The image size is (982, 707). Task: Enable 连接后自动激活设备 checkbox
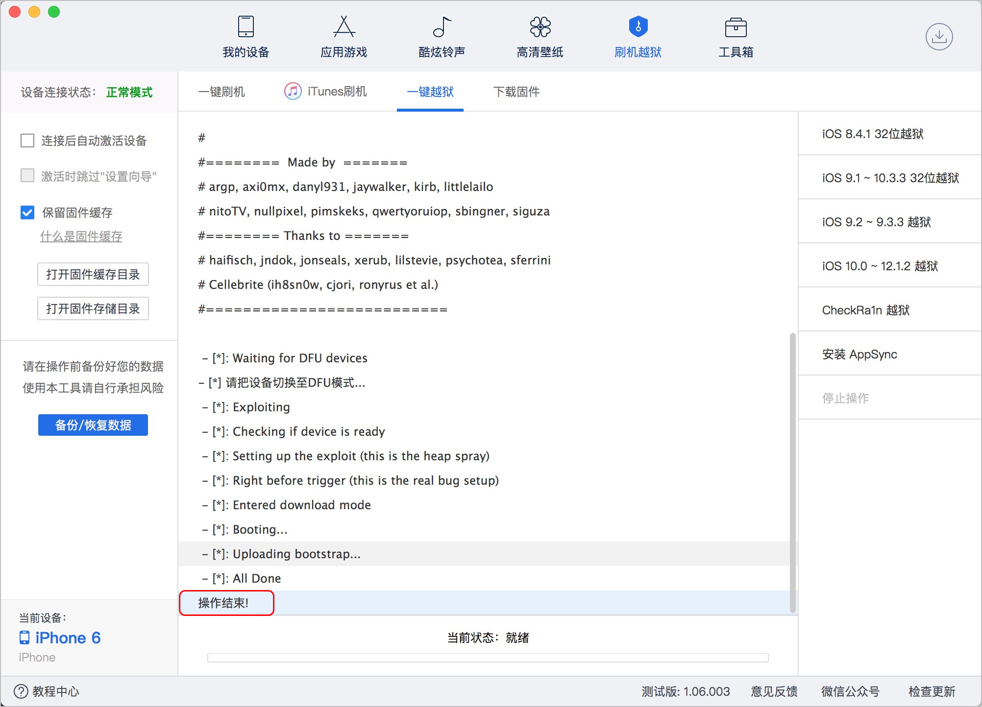point(27,141)
